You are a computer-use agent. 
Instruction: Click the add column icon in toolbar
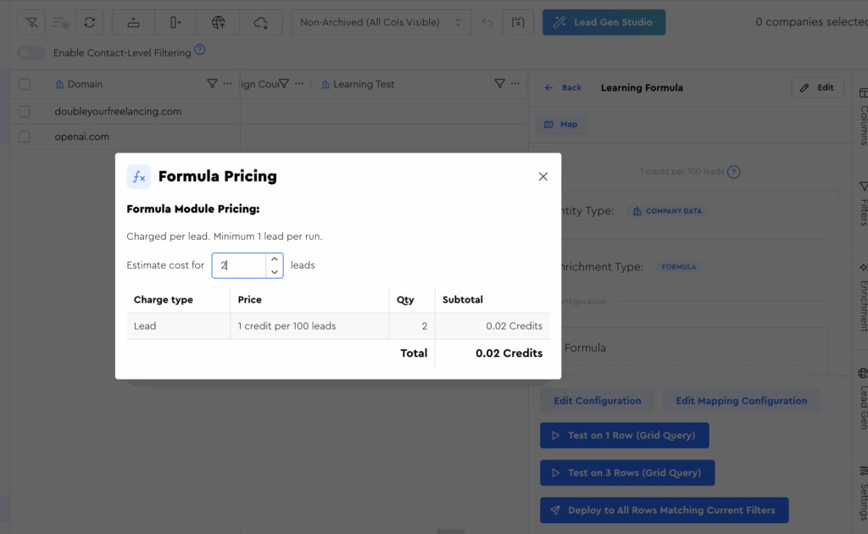pos(175,22)
